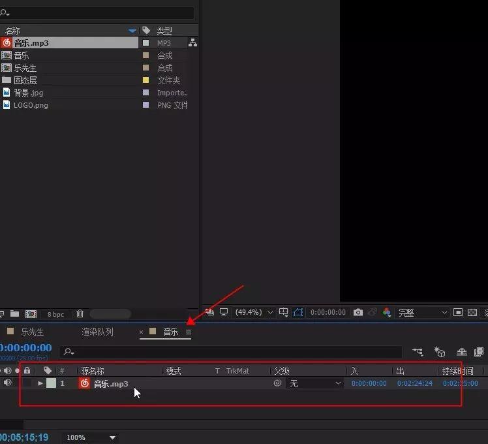Click the duration value 0:02:25:00
Viewport: 488px width, 444px height.
tap(461, 383)
